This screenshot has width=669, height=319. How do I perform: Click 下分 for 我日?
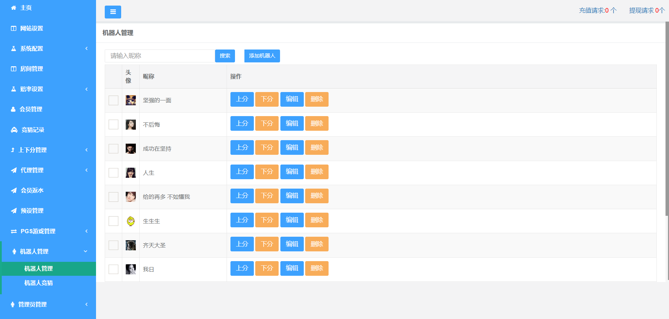tap(267, 268)
